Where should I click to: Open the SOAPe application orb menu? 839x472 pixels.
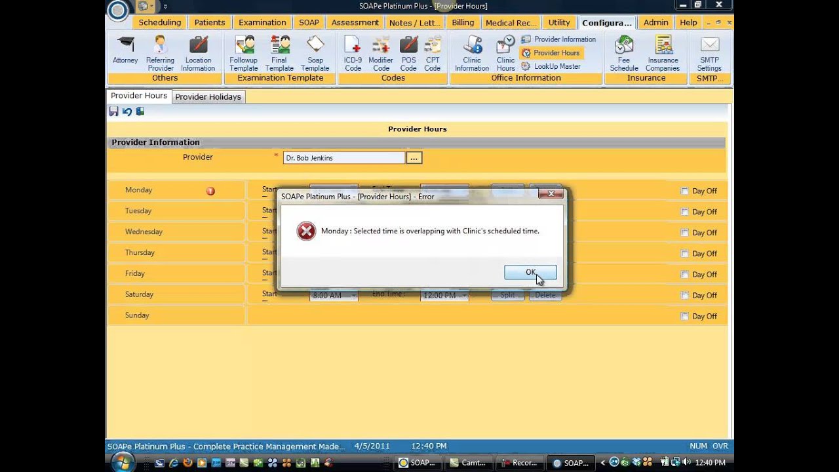coord(117,10)
